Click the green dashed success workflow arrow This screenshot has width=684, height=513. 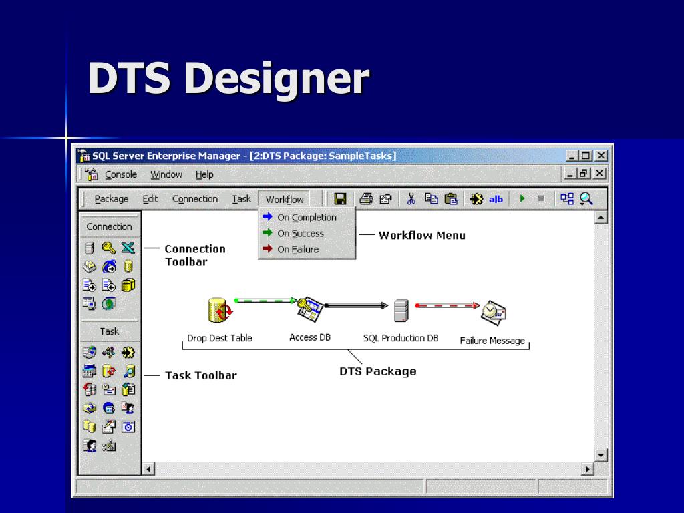(x=266, y=300)
